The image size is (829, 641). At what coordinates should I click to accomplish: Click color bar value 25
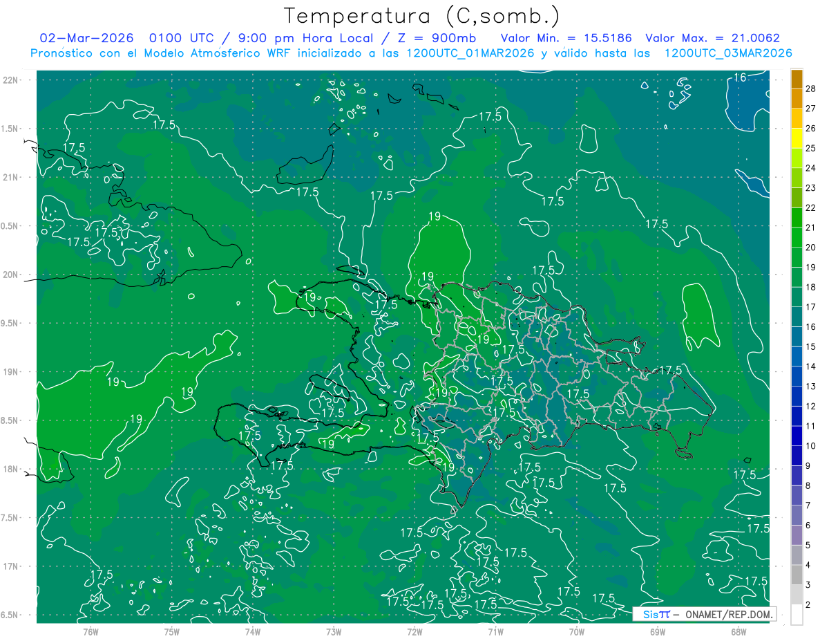811,148
